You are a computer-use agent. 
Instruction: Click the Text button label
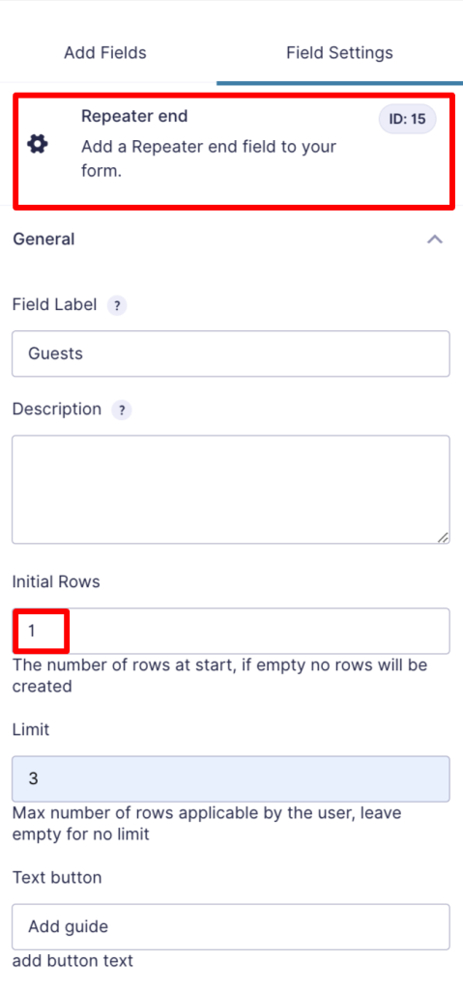point(57,877)
